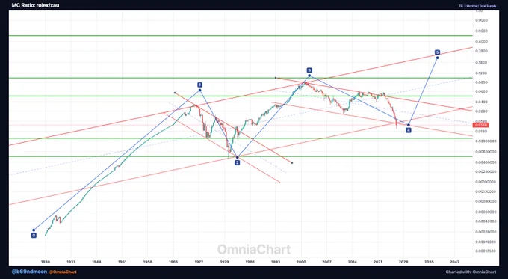The width and height of the screenshot is (508, 279).
Task: Select Elliott wave label 5
Action: pos(437,52)
